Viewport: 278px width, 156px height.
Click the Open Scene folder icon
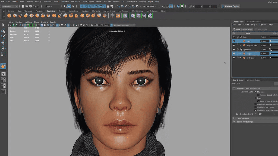point(27,6)
